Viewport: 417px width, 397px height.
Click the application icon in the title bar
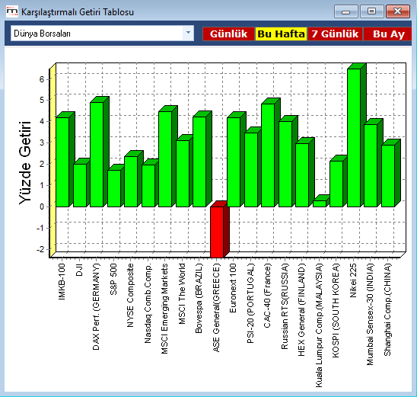(12, 11)
